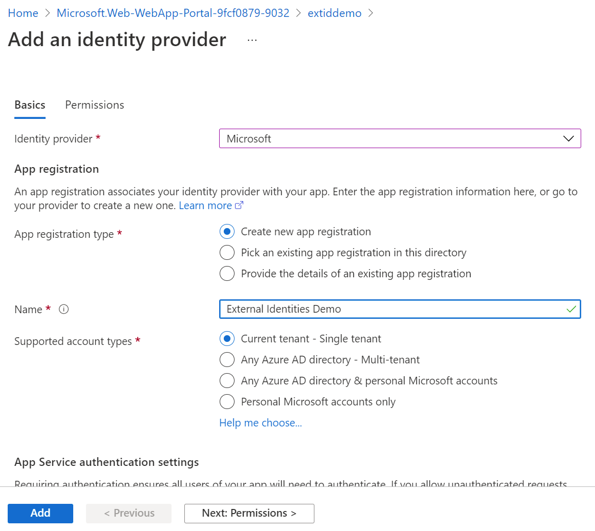Select Create new app registration
Viewport: 595px width, 531px height.
click(x=227, y=232)
